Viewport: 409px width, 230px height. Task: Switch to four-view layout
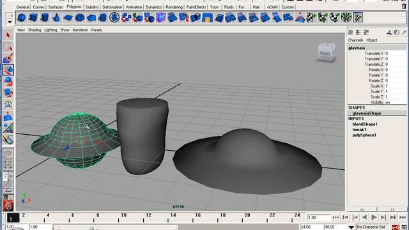tap(8, 165)
